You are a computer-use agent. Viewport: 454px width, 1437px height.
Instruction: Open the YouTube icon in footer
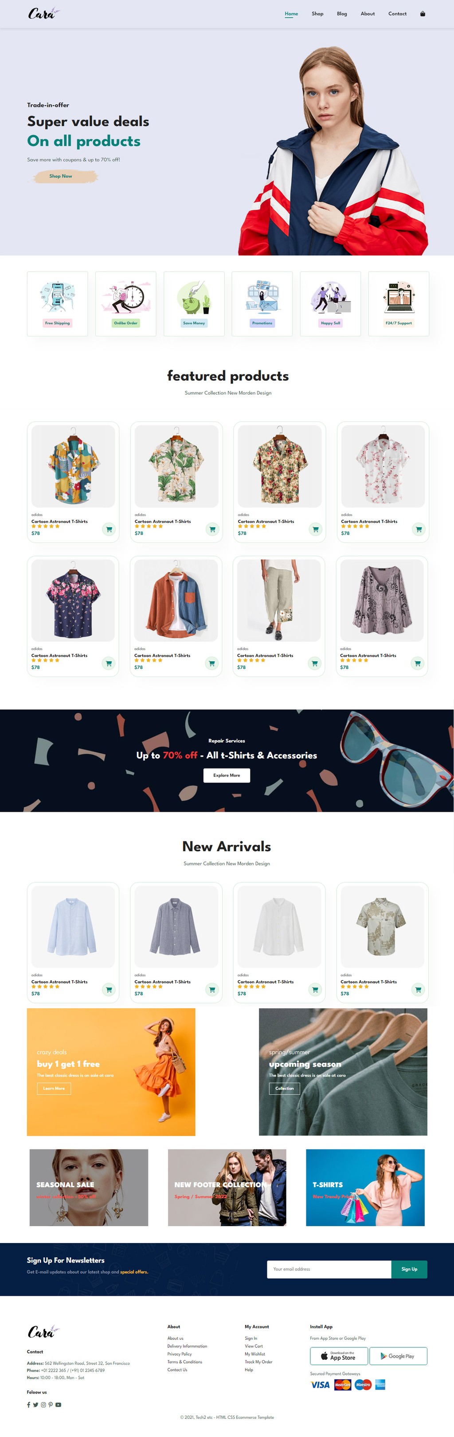coord(58,1405)
